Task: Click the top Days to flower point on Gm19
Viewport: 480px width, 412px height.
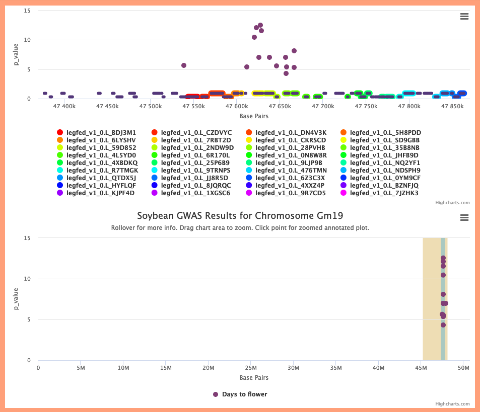Action: [x=443, y=258]
